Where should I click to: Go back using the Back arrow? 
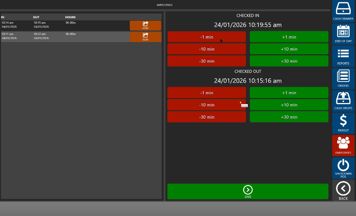343,190
